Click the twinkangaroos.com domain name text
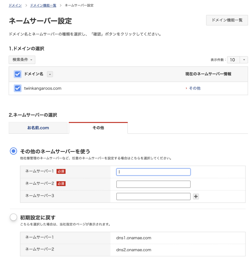This screenshot has height=262, width=251. coord(43,88)
